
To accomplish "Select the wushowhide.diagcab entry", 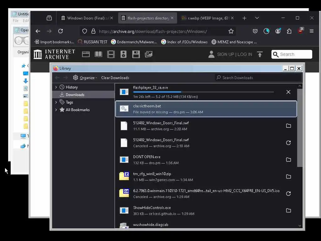I will (206, 225).
